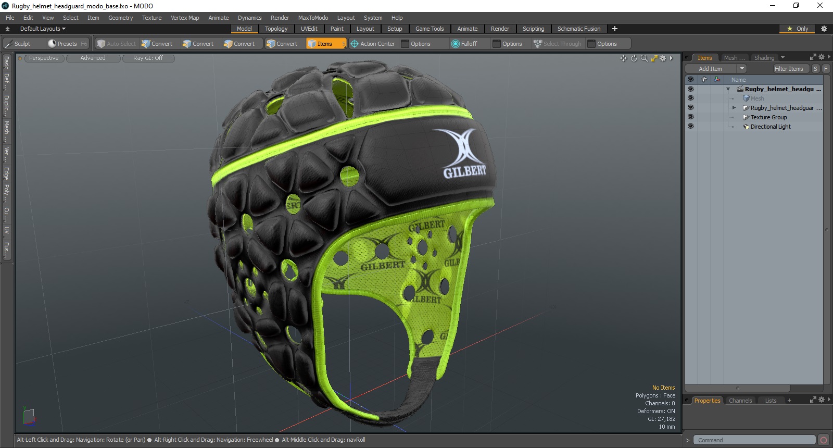Click the Directional Light item icon
Image resolution: width=833 pixels, height=448 pixels.
746,127
